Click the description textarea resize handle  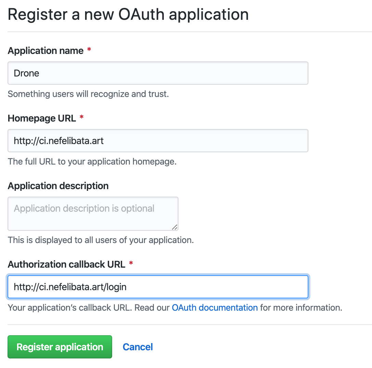pos(174,227)
